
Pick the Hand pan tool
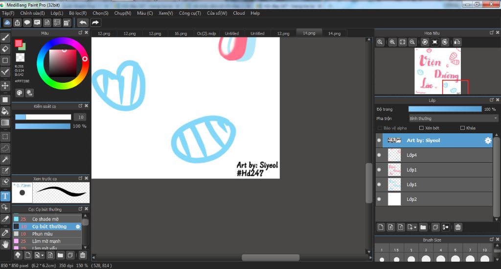pos(5,244)
